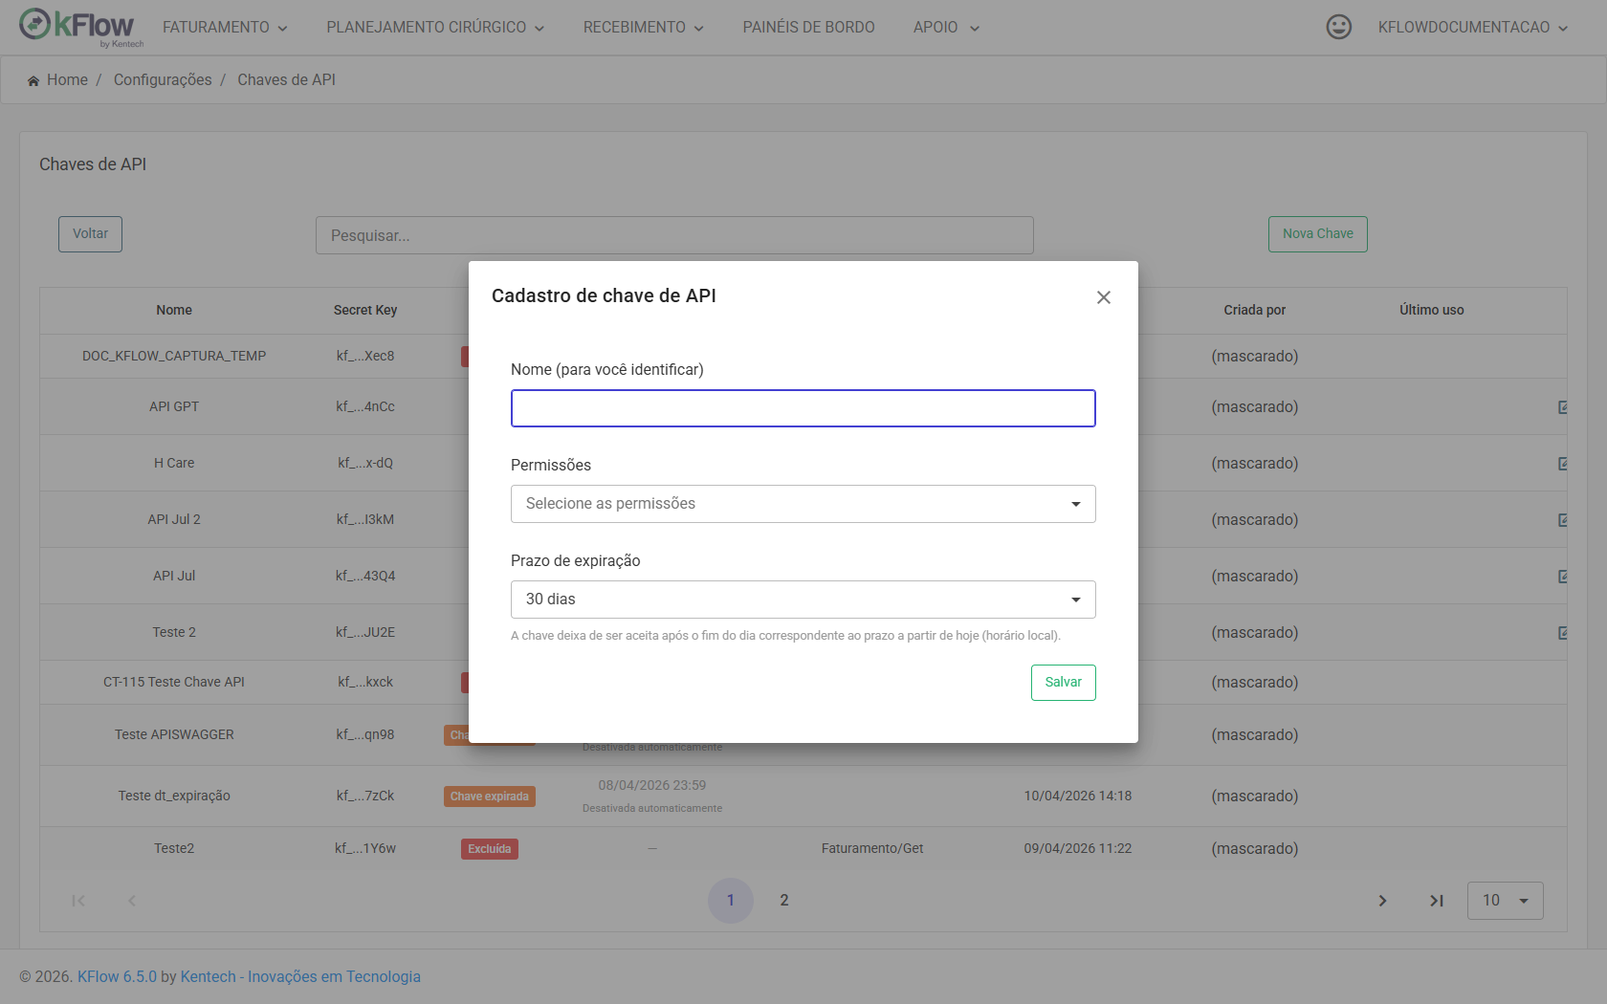Select page 1 in pagination
The height and width of the screenshot is (1004, 1607).
pos(731,901)
